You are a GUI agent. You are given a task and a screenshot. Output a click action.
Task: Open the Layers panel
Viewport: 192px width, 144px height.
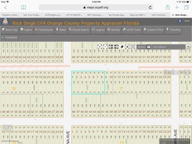(26, 30)
